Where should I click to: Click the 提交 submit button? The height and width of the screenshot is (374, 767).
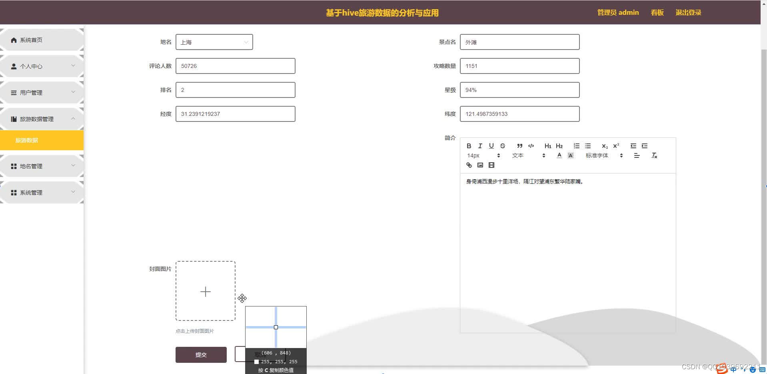pyautogui.click(x=201, y=355)
